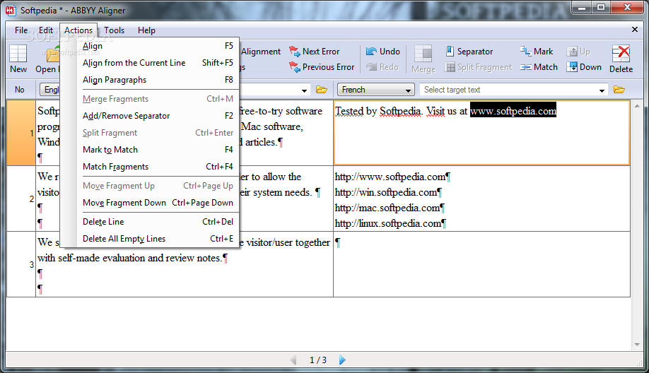The height and width of the screenshot is (373, 649).
Task: Click the Split Fragment toolbar button
Action: (x=478, y=67)
